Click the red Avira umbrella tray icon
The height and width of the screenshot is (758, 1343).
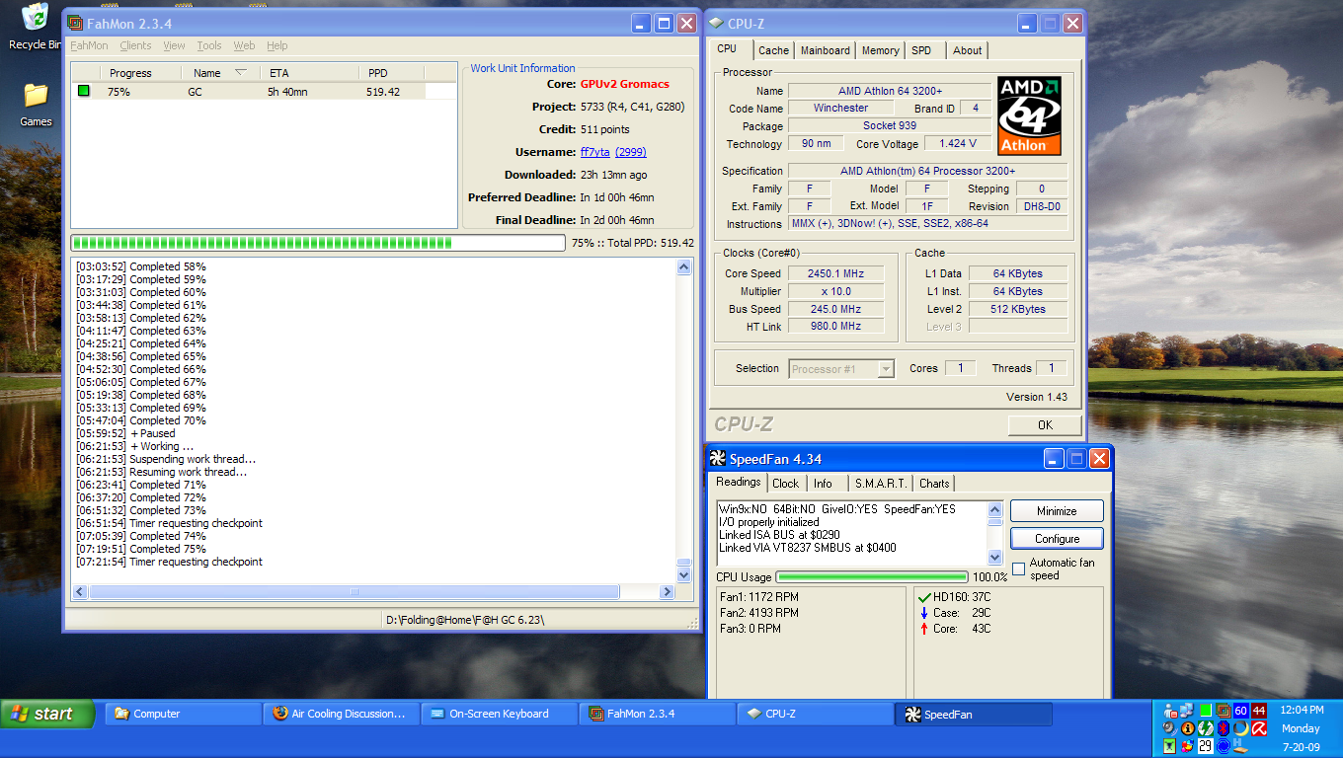(1258, 728)
